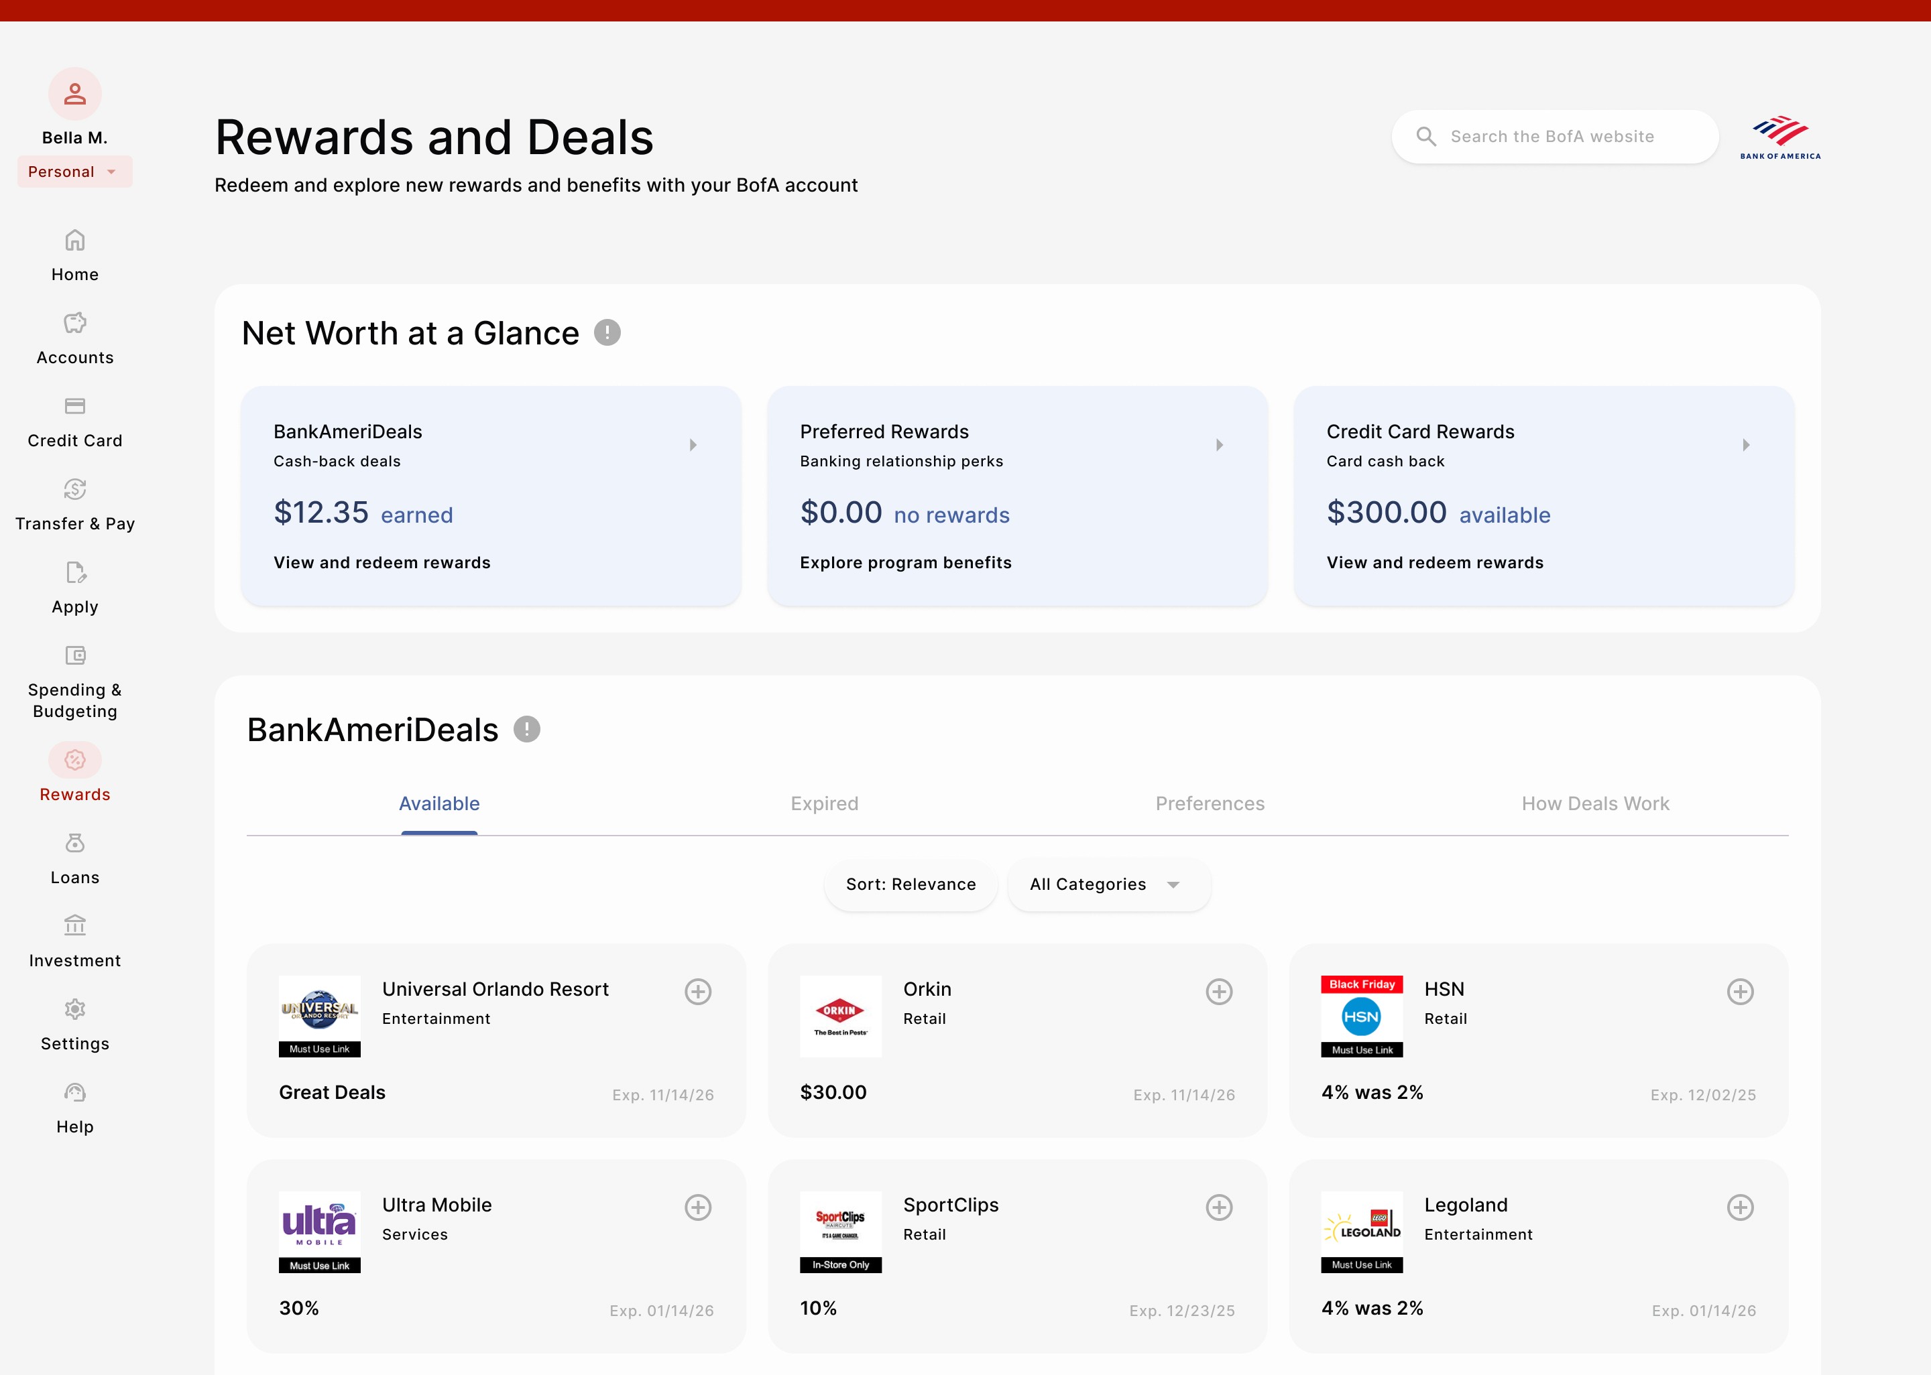Click the Sort: Relevance button

pos(911,885)
